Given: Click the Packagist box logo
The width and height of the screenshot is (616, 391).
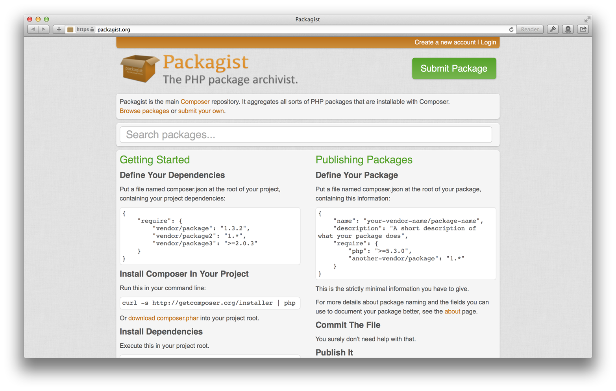Looking at the screenshot, I should (139, 69).
